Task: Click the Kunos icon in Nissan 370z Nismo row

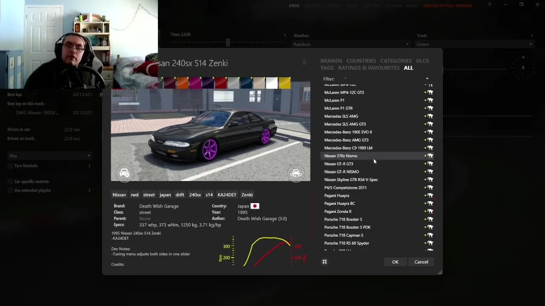Action: coord(430,156)
